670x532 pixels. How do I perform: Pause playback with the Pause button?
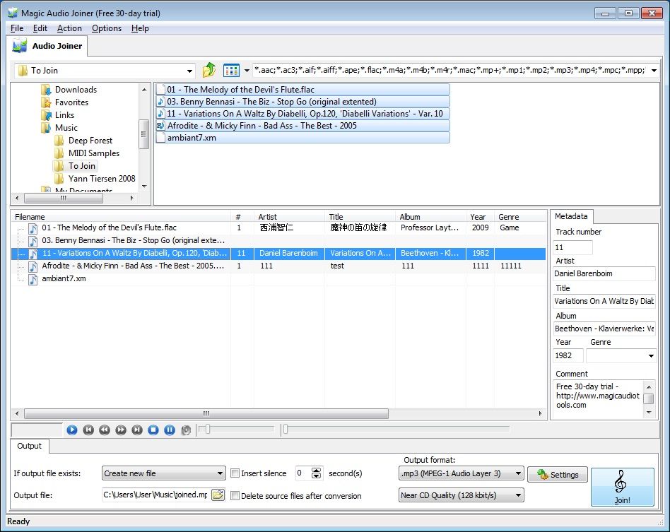(x=170, y=430)
